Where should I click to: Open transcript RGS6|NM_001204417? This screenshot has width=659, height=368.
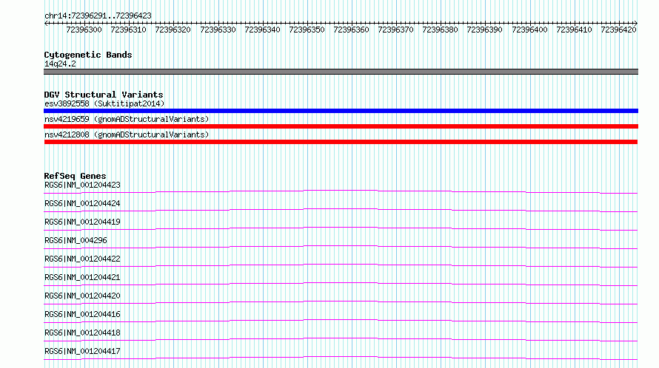tap(82, 351)
